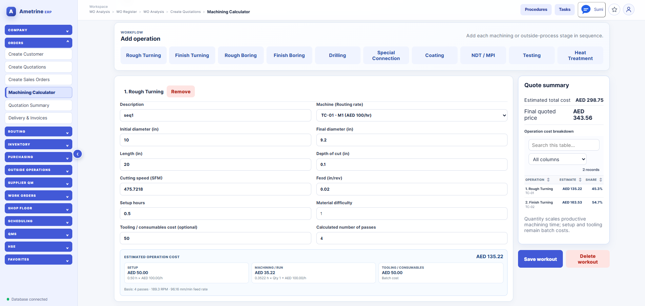Image resolution: width=645 pixels, height=306 pixels.
Task: Expand the Routing menu section
Action: (x=38, y=132)
